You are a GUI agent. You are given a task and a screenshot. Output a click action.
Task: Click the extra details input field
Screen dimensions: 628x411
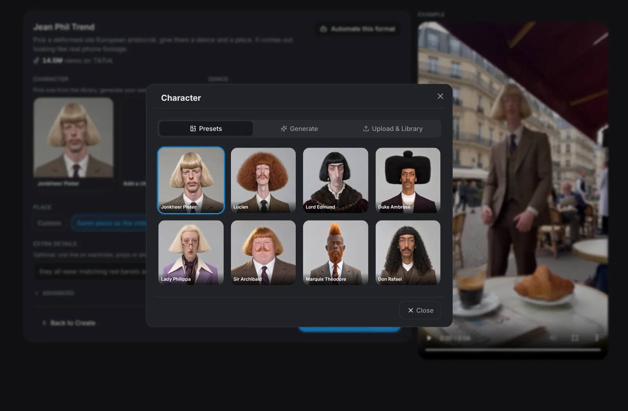coord(91,272)
